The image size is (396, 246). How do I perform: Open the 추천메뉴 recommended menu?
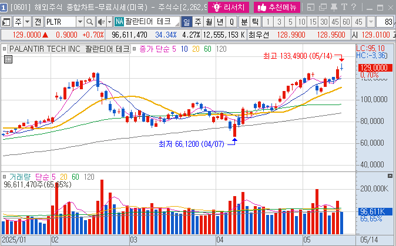[277, 7]
